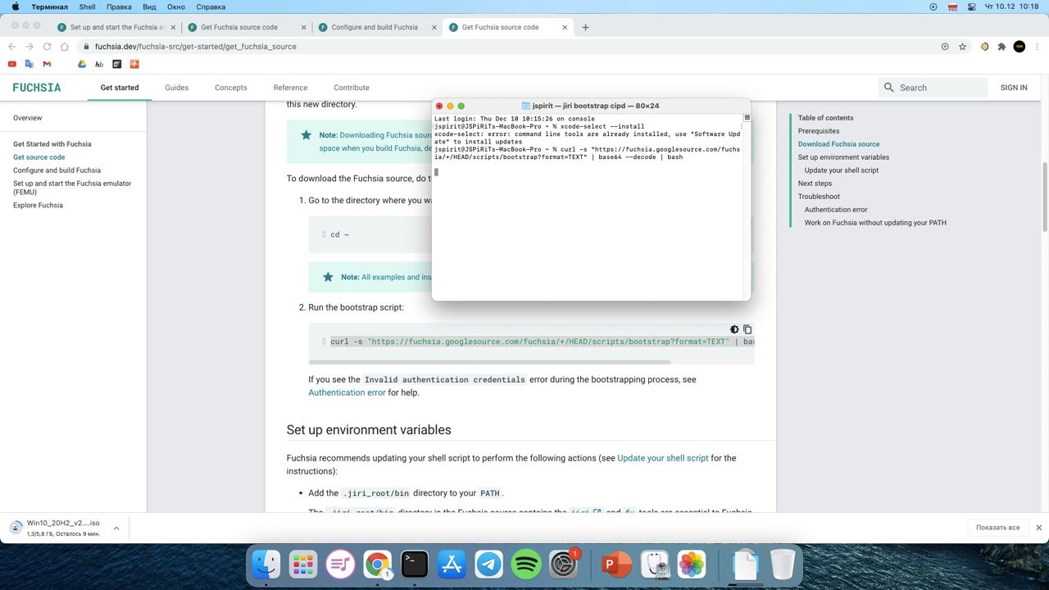Open the Gmail bookmark

[47, 64]
